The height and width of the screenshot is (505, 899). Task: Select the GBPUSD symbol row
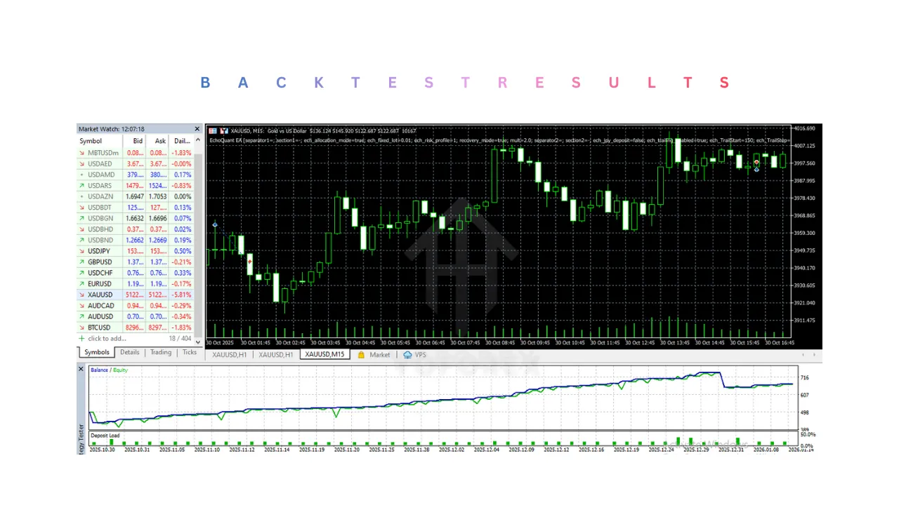click(136, 262)
